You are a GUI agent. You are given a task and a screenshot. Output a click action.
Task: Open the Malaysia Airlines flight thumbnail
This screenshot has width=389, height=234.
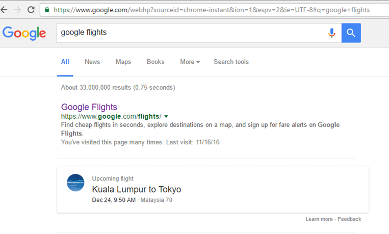click(x=75, y=183)
